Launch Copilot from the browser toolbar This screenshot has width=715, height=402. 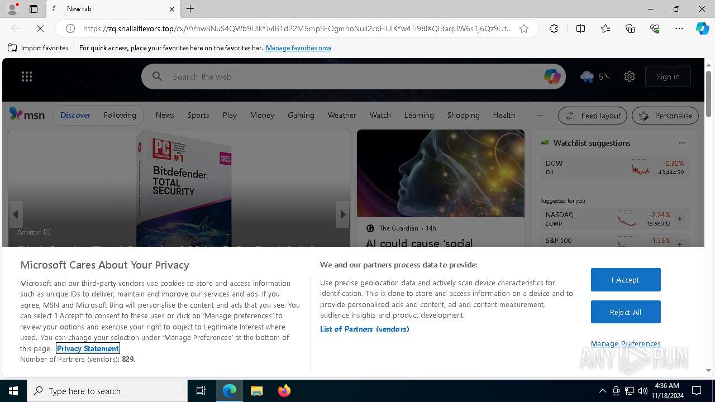702,28
